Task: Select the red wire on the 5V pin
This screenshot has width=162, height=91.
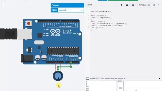Action: pos(56,66)
